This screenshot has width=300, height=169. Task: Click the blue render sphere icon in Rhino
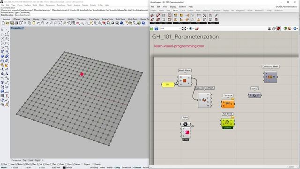tap(121, 23)
